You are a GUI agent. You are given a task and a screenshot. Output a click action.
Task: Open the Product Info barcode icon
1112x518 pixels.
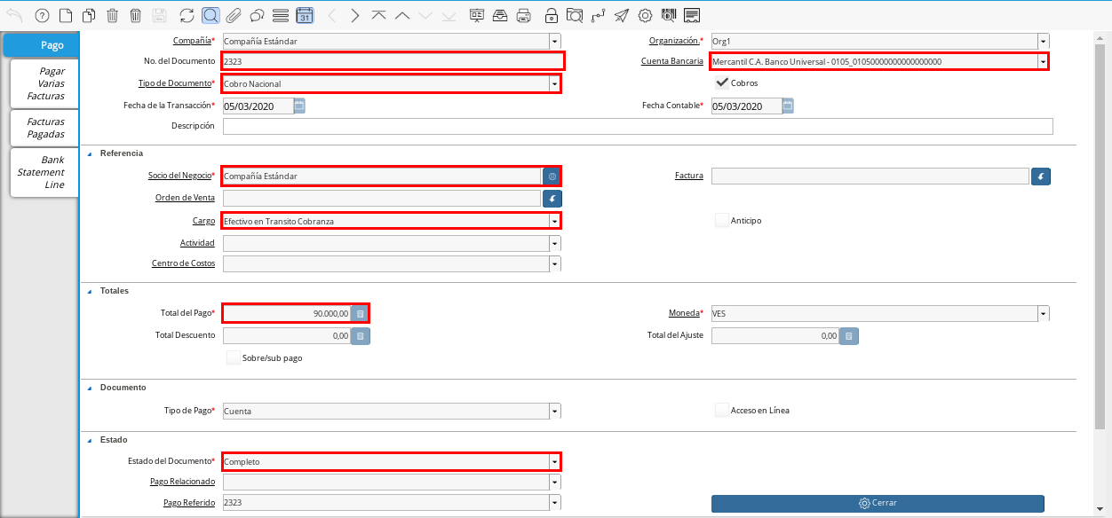point(669,15)
